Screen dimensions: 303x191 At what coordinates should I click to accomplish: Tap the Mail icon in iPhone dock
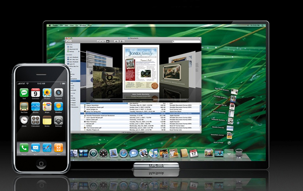pos(35,148)
